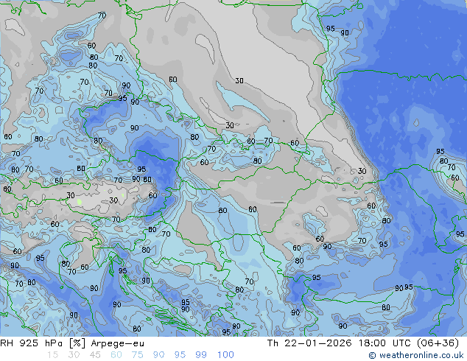The image size is (467, 361).
Task: Click the legend value 90 in the color scale
Action: pyautogui.click(x=158, y=355)
